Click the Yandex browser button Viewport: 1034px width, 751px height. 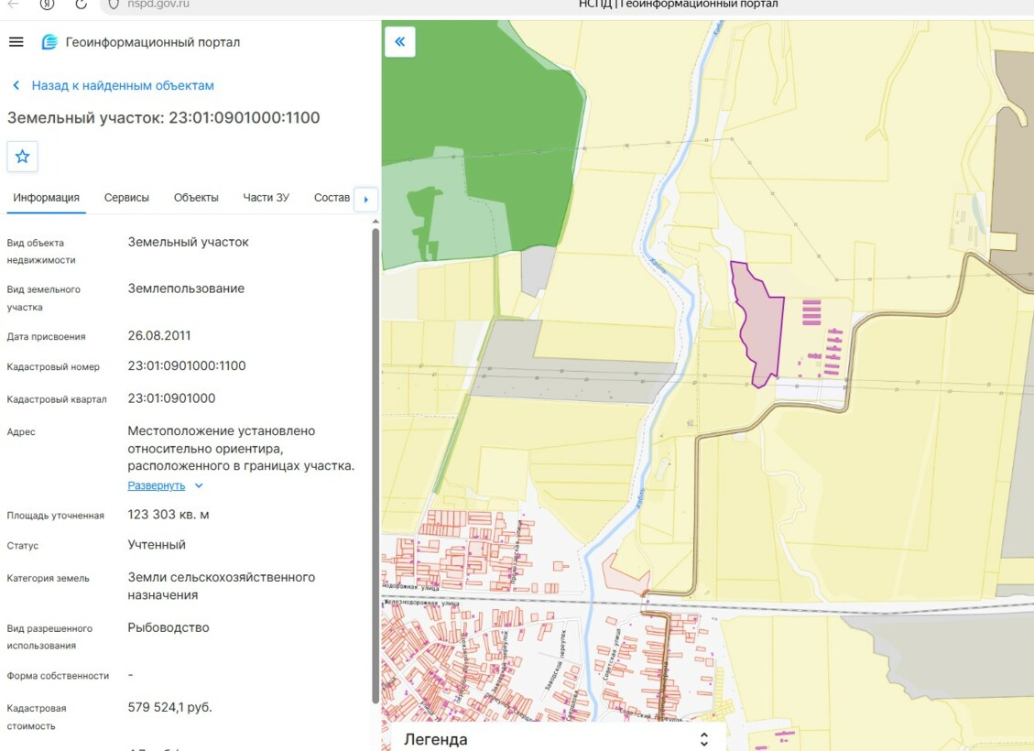click(x=47, y=4)
